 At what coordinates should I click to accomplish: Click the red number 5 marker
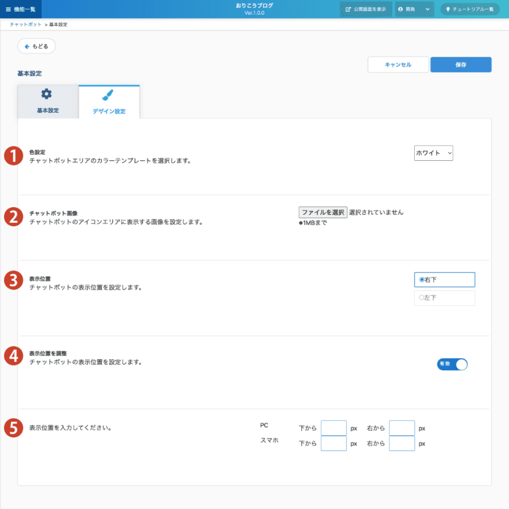[13, 428]
